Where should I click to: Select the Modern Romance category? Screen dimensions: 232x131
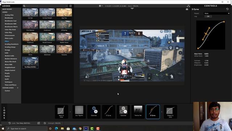[x=11, y=59]
